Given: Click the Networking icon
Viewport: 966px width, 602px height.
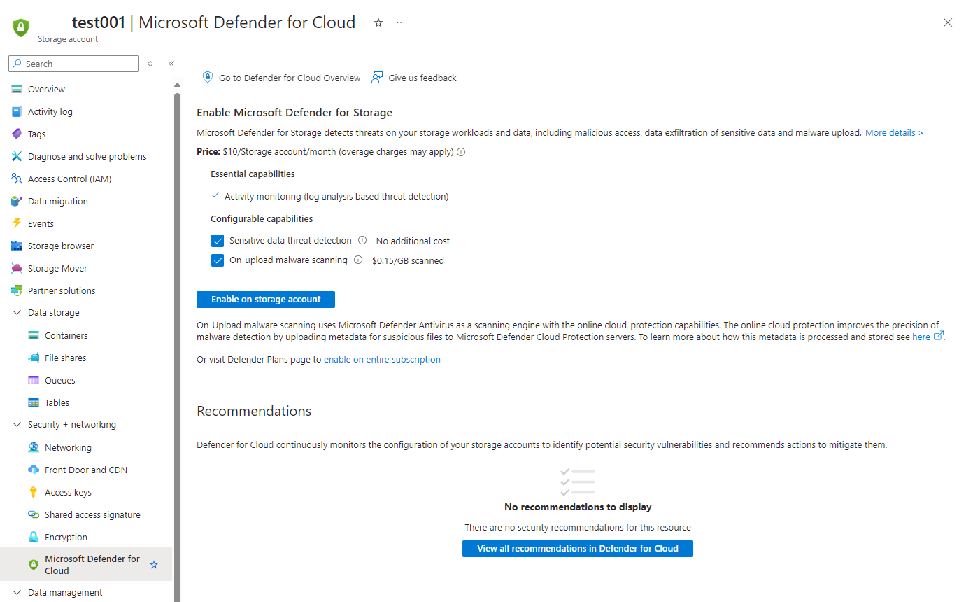Looking at the screenshot, I should point(34,447).
